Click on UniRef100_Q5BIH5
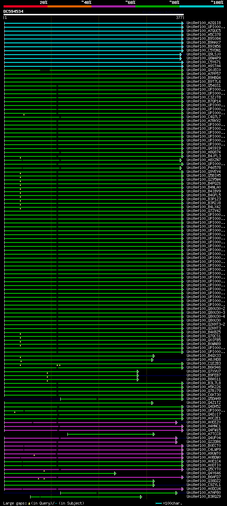The height and width of the screenshot is (506, 227). (x=204, y=175)
